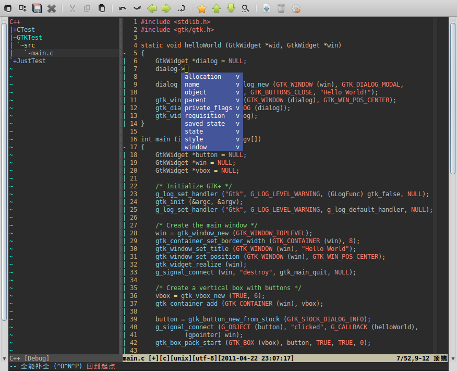Undo the last edit
457x372 pixels.
(123, 8)
